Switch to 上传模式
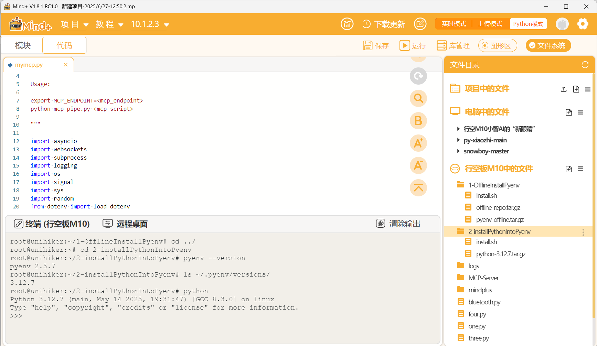The image size is (597, 346). 490,24
